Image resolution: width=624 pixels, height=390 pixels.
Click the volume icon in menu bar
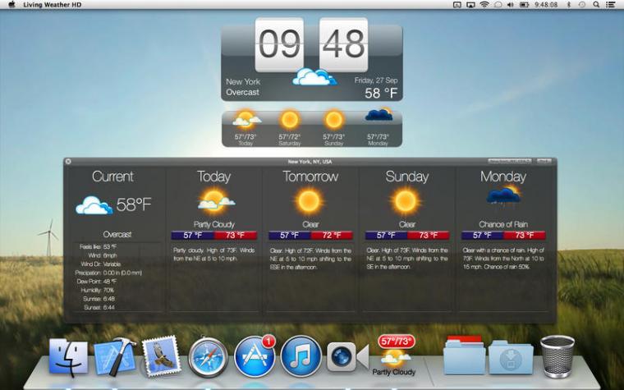tap(511, 5)
